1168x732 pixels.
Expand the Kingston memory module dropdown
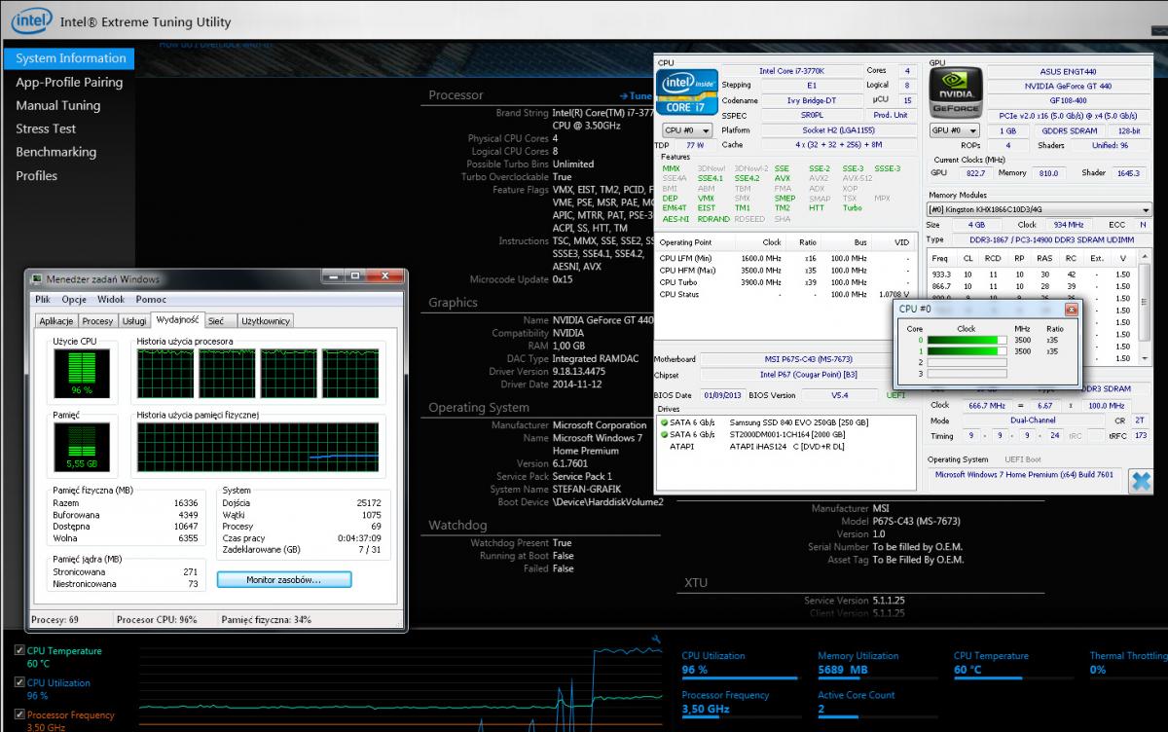[x=1040, y=209]
